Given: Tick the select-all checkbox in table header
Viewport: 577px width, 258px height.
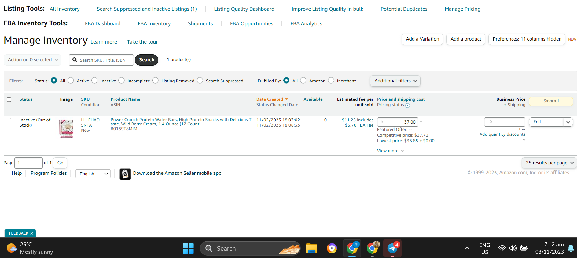Looking at the screenshot, I should (x=9, y=99).
